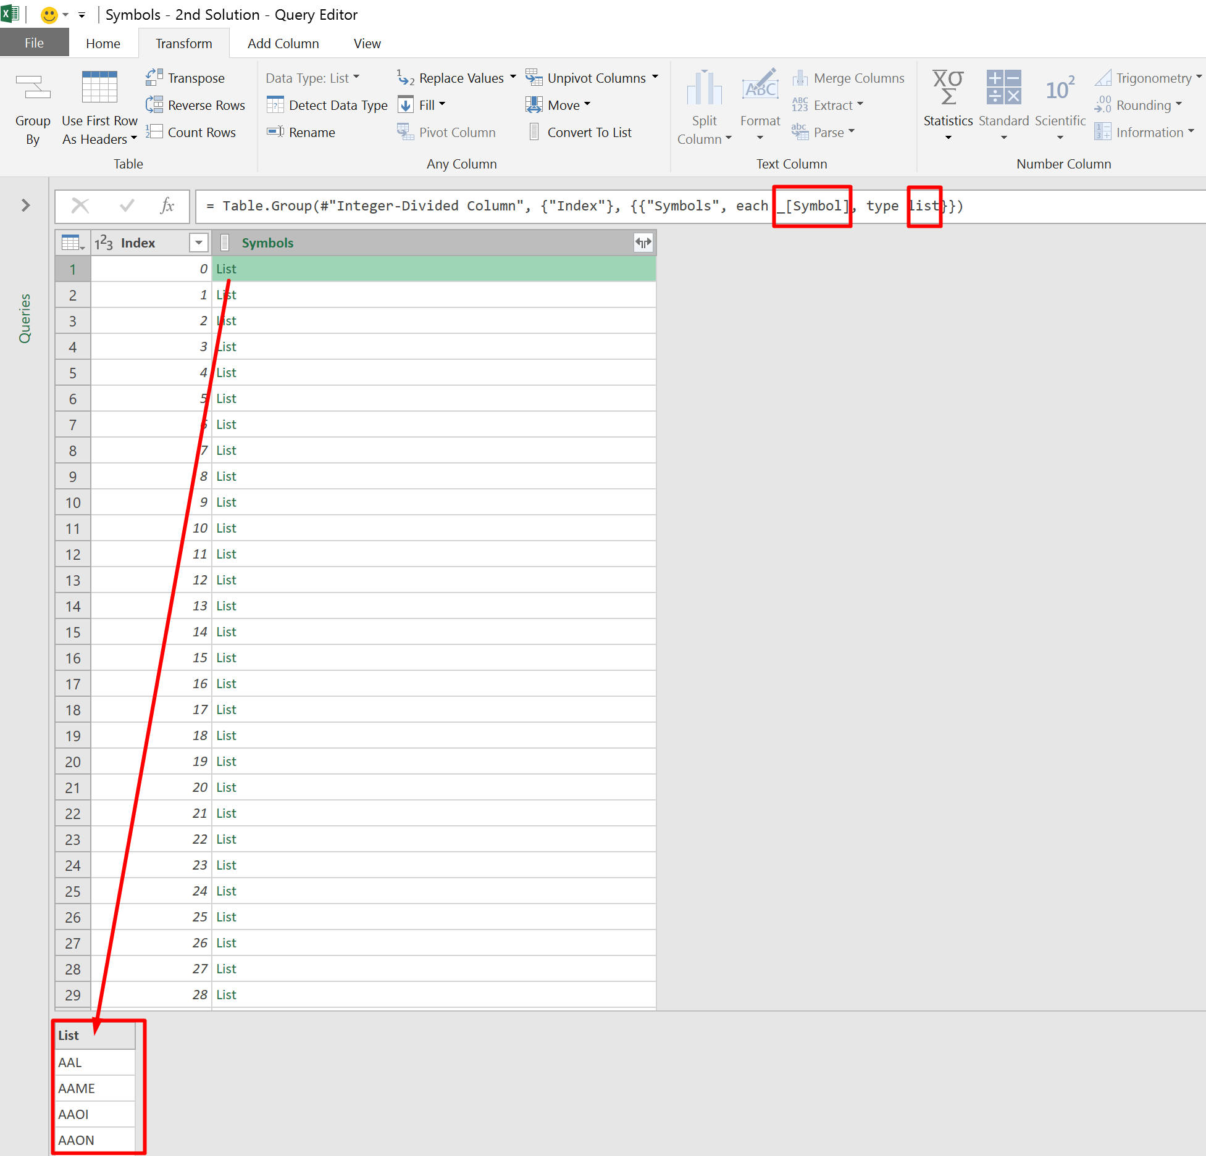
Task: Click the Extract icon
Action: tap(800, 105)
